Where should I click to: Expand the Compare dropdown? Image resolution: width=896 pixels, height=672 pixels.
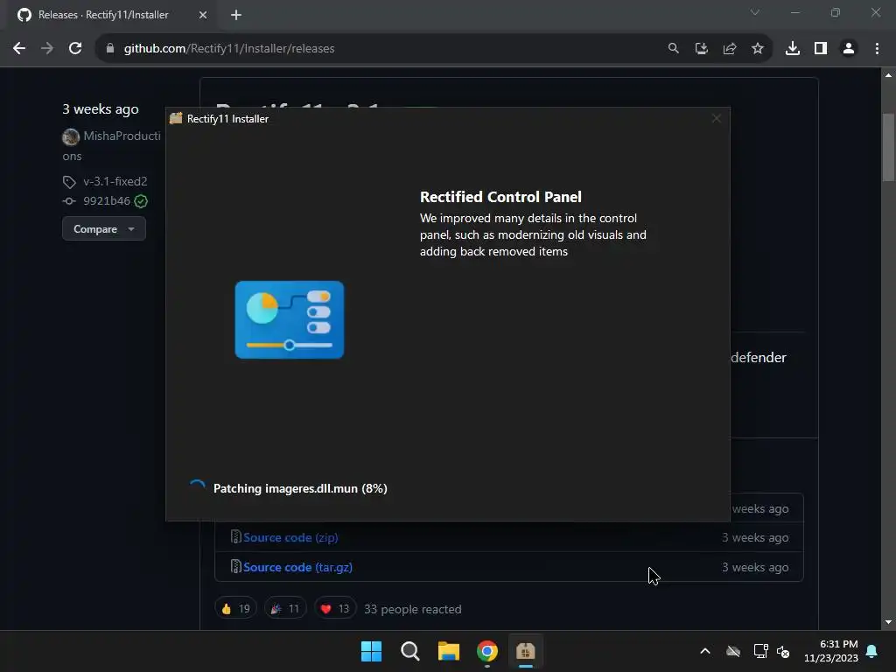(x=104, y=229)
